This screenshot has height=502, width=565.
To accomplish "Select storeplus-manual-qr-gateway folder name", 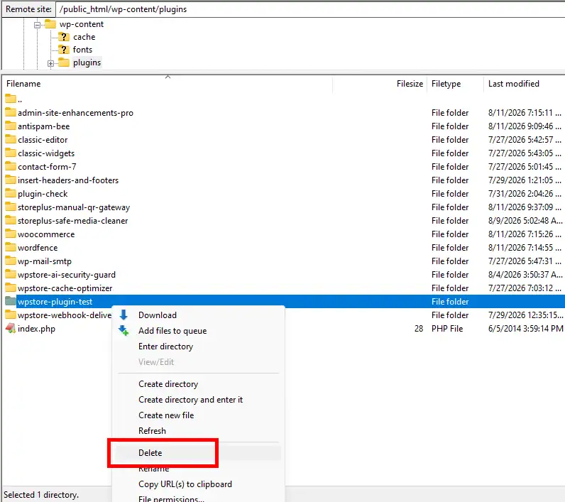I will (74, 207).
